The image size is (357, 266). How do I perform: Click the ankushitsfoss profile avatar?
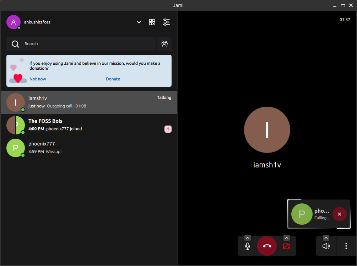(13, 22)
